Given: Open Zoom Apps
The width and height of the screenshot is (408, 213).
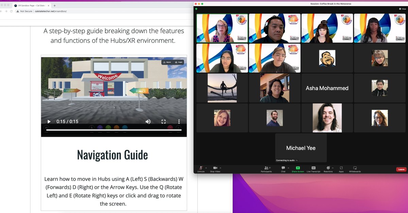Looking at the screenshot, I should pyautogui.click(x=341, y=169).
